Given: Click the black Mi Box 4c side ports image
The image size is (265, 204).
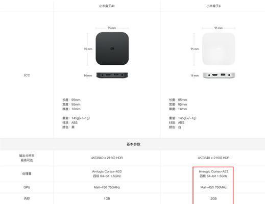Looking at the screenshot, I should click(112, 75).
